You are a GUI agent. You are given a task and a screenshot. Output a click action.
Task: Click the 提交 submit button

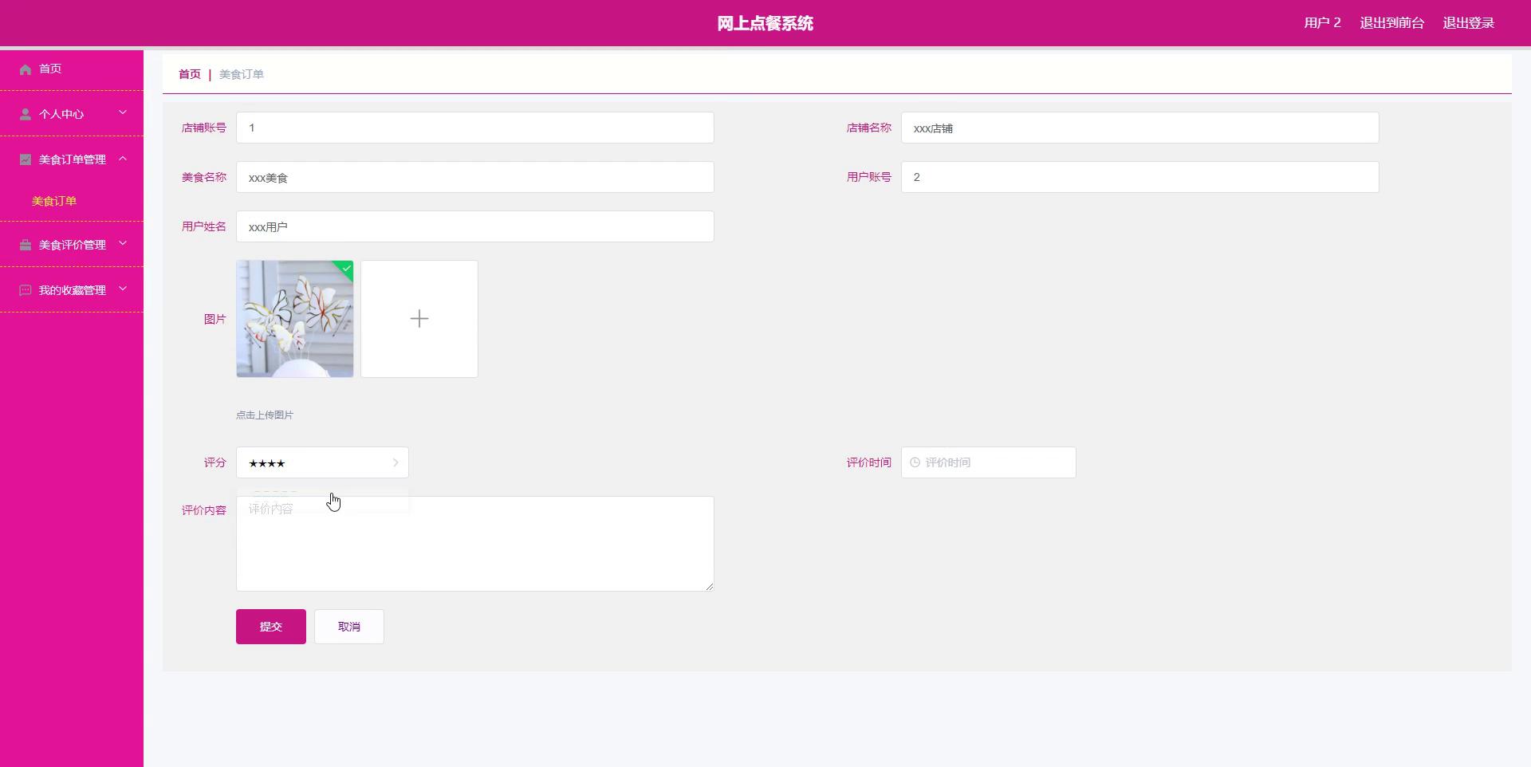tap(270, 627)
